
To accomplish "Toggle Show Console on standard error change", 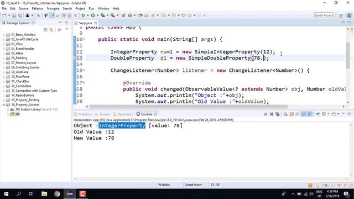I will 310,114.
